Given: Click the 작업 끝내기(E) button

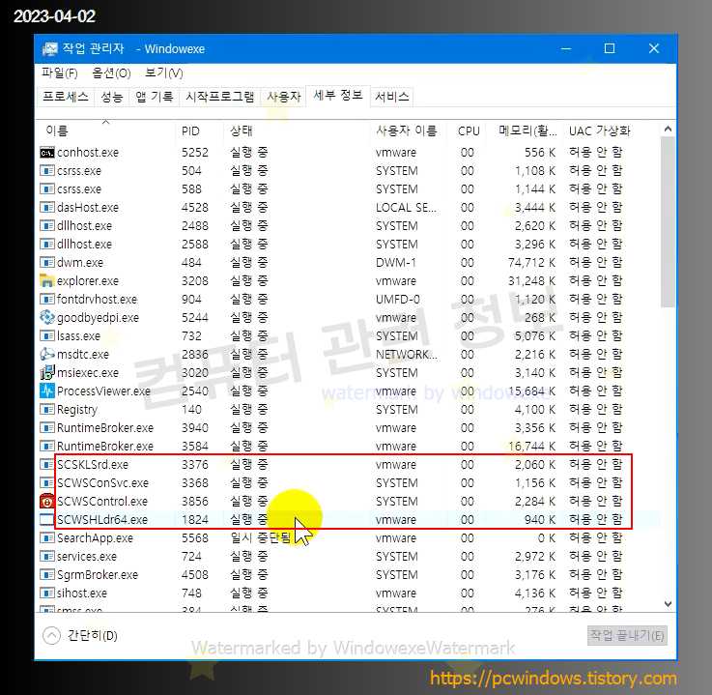Looking at the screenshot, I should click(x=627, y=635).
